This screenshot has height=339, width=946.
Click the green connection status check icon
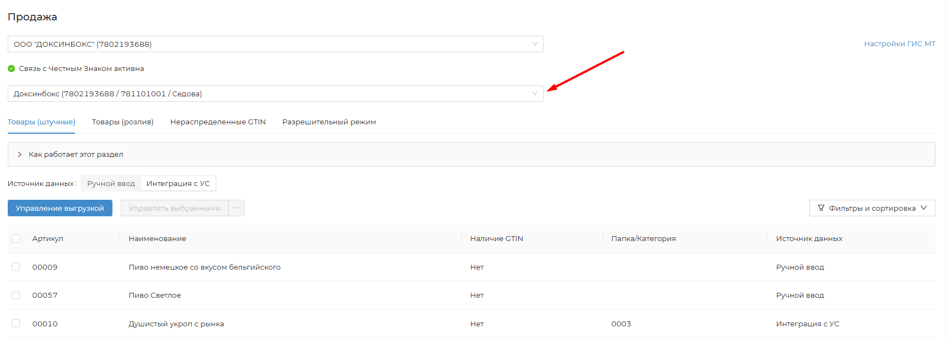click(x=11, y=69)
